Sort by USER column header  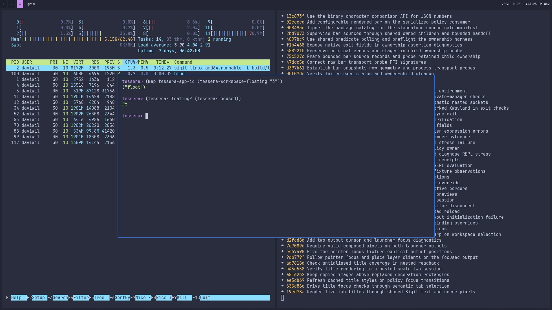[x=27, y=62]
